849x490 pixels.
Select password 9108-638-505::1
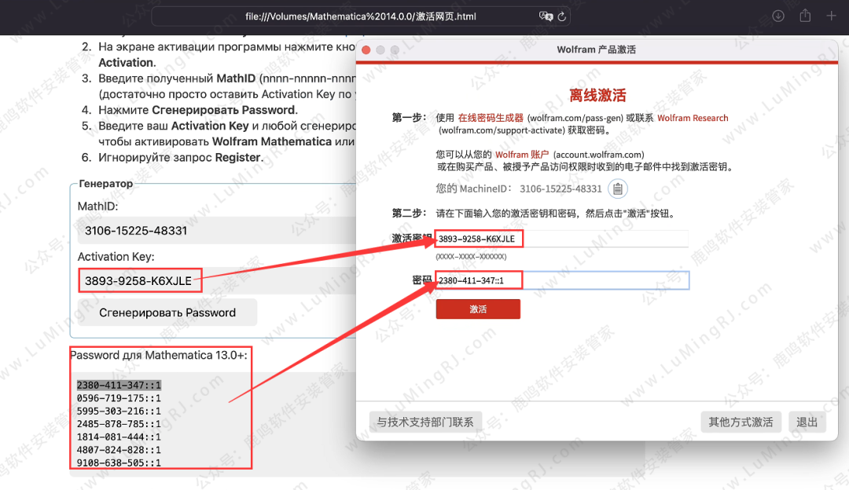119,463
